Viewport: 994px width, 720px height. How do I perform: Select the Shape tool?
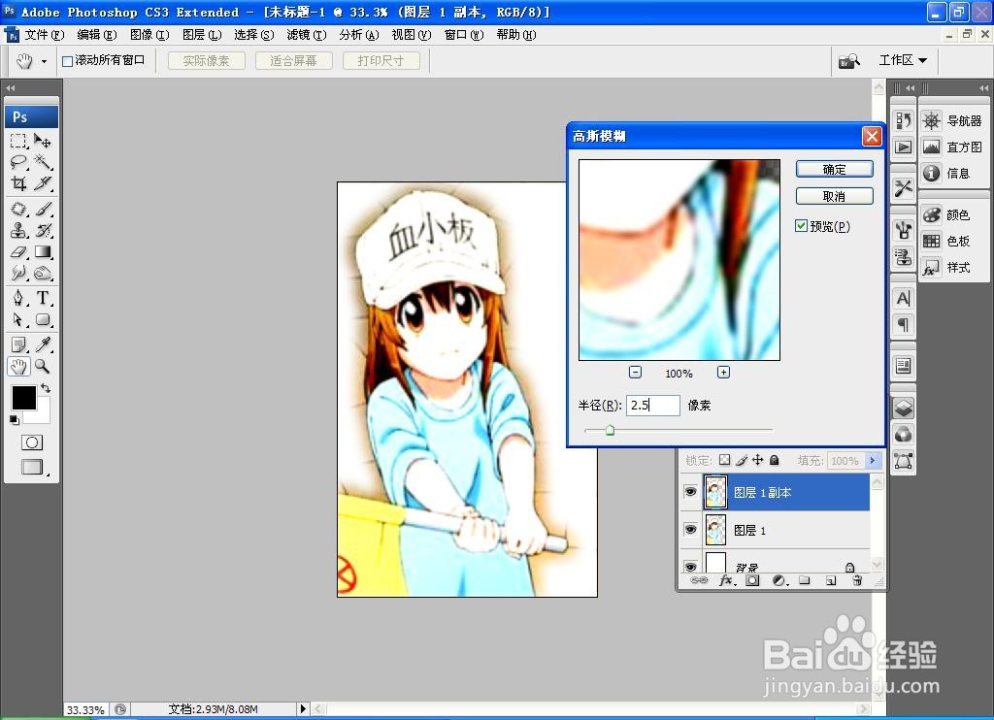[x=43, y=319]
